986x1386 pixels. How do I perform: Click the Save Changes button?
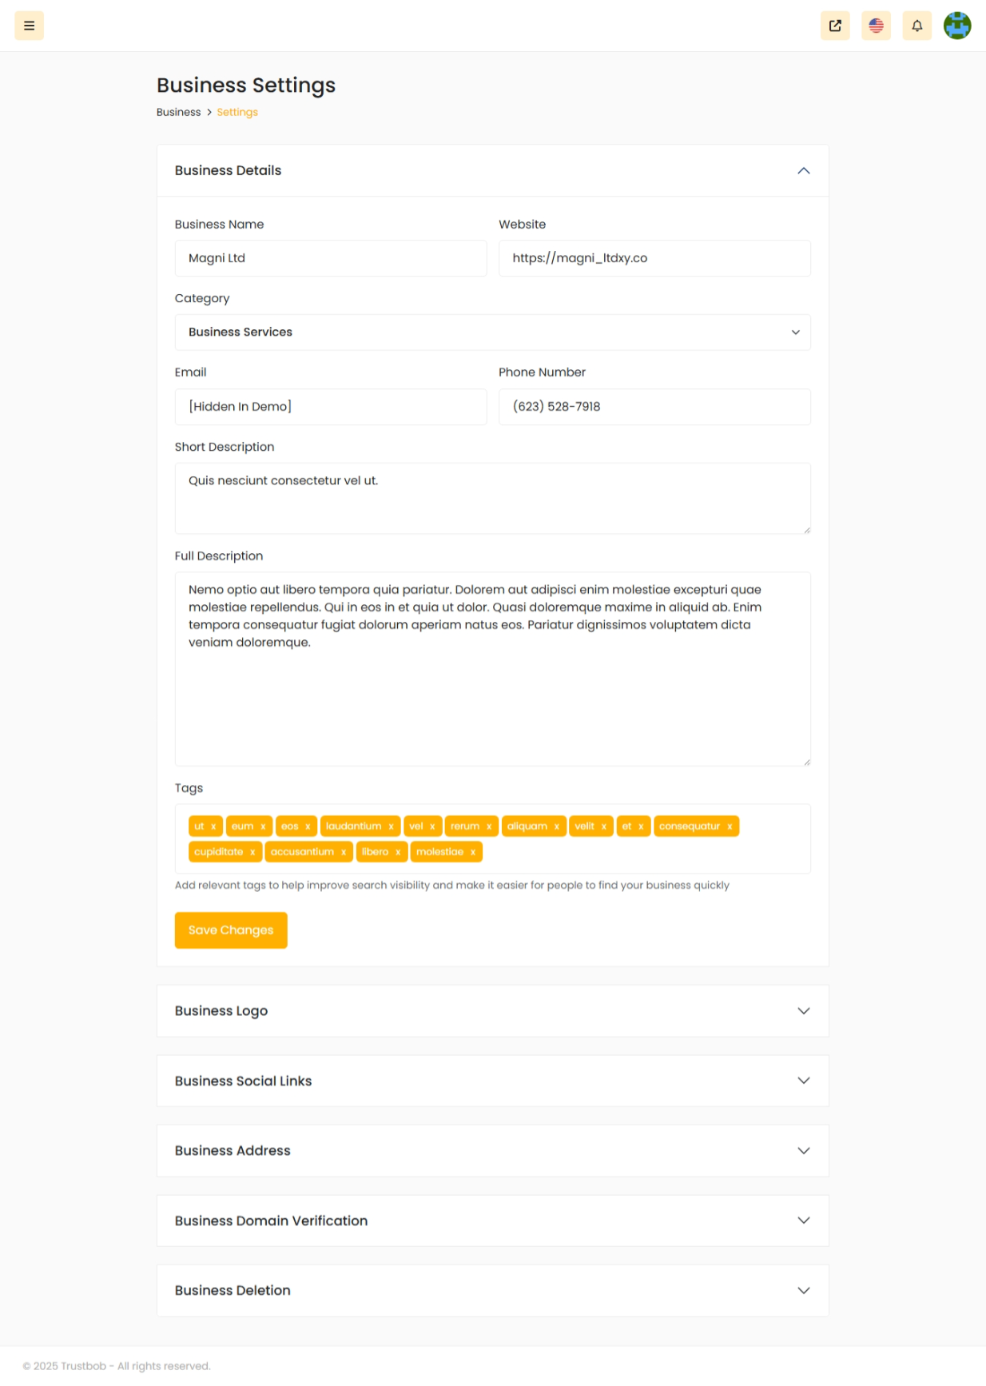(231, 930)
